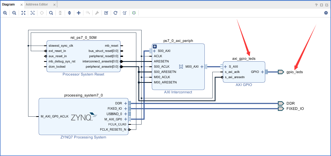Click the collapse-pins chevron toolbar icon
The height and width of the screenshot is (156, 331).
[x=60, y=13]
